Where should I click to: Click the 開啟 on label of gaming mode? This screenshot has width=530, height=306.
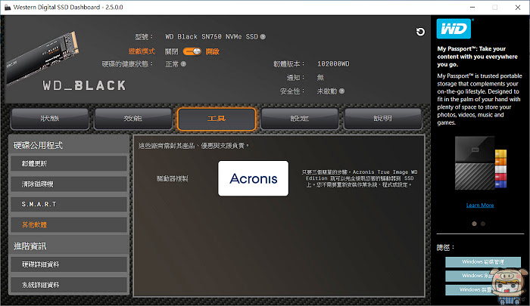click(x=213, y=51)
